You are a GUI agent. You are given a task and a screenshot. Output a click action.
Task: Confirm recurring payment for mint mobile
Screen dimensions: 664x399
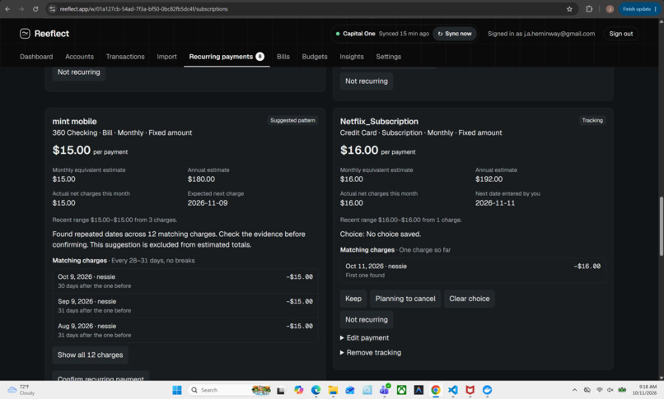click(x=101, y=377)
